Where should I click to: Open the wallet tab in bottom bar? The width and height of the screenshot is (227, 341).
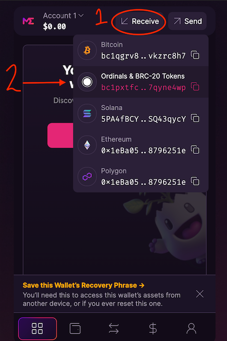[x=75, y=329]
